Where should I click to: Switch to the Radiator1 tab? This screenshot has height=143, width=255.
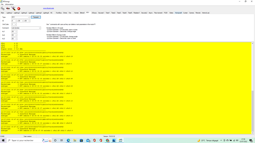136,13
